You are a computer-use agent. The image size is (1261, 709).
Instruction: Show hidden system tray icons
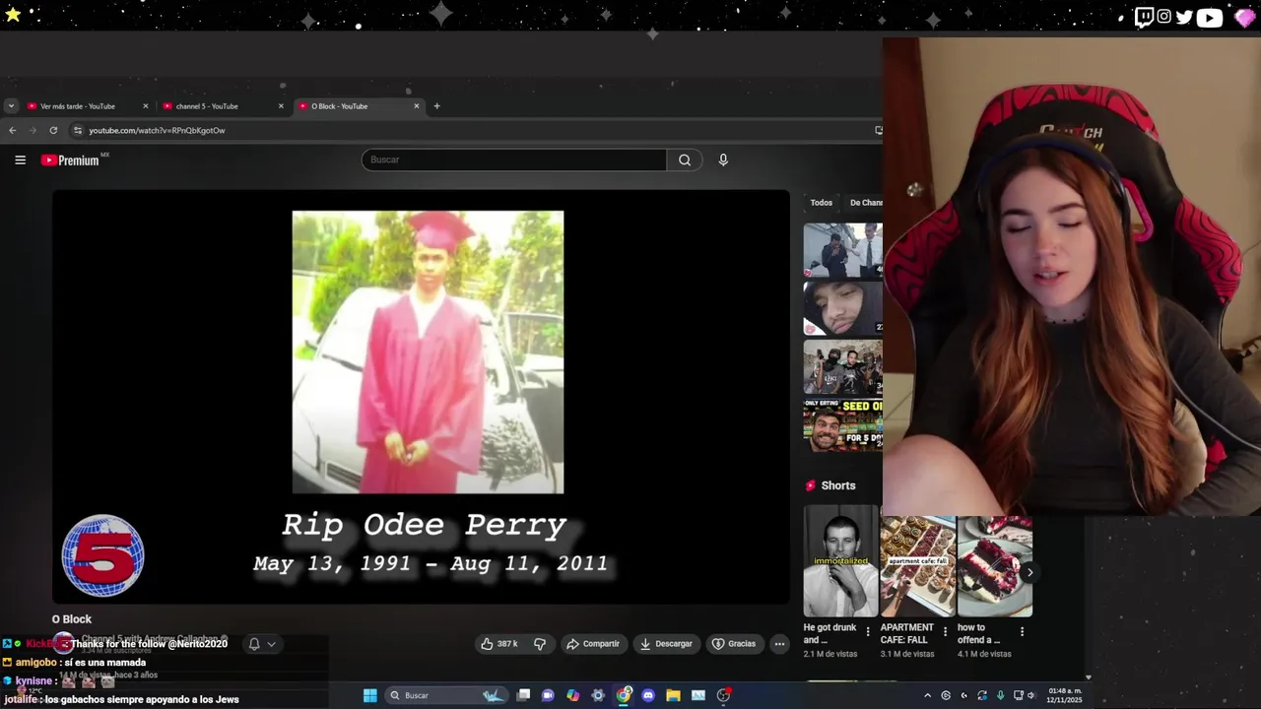pyautogui.click(x=927, y=695)
